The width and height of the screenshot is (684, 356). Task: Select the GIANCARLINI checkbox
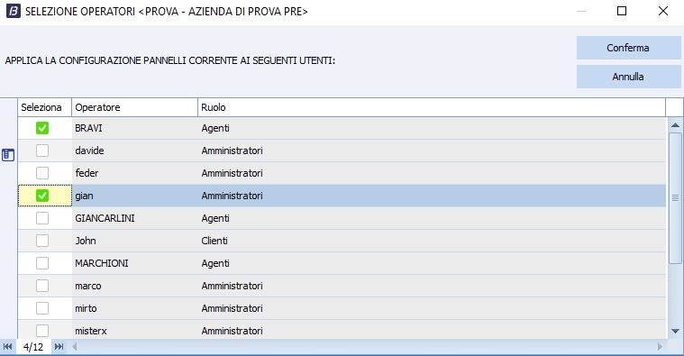tap(42, 218)
